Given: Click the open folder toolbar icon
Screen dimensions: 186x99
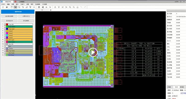Looking at the screenshot, I should click(3, 7).
